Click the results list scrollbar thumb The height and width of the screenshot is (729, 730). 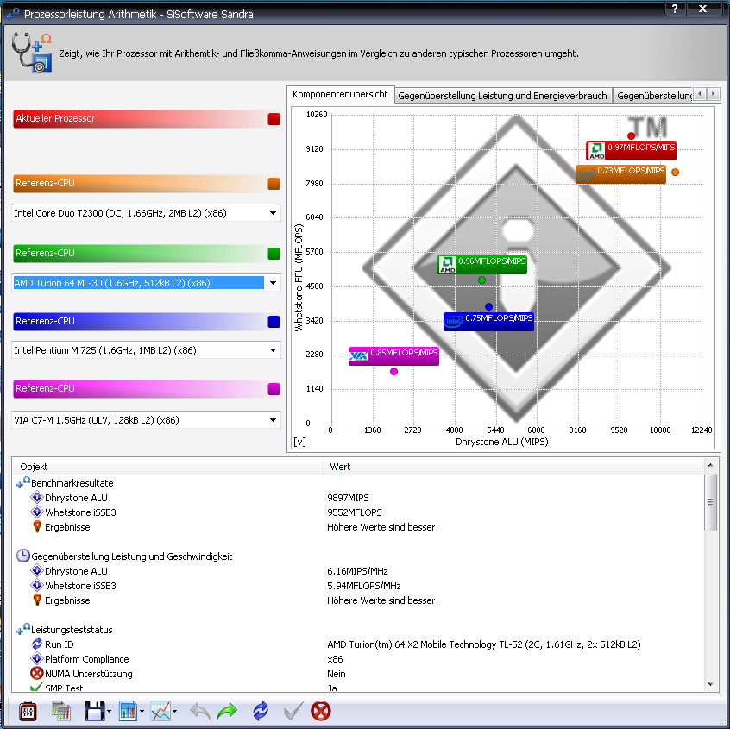(x=710, y=502)
